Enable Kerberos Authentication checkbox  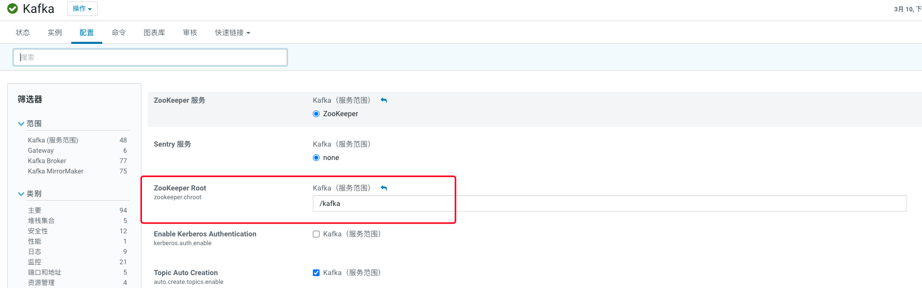pos(316,234)
